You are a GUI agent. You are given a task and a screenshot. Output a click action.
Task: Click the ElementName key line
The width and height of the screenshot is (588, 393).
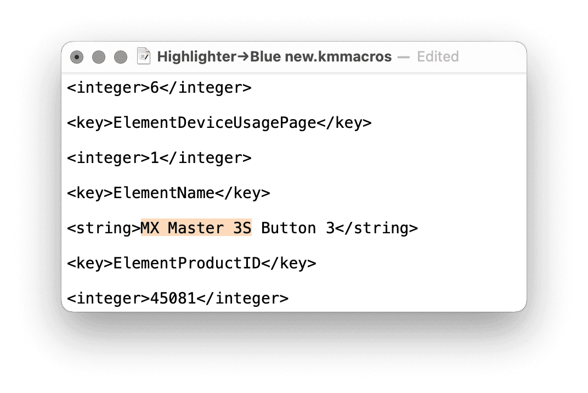tap(168, 193)
